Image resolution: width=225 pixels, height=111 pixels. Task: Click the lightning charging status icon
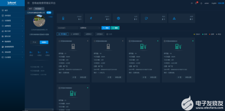(91, 18)
